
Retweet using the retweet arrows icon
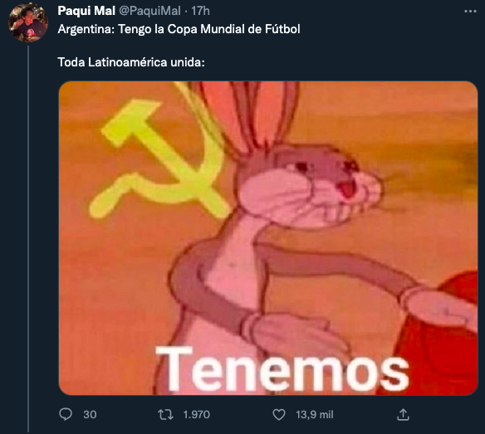(165, 415)
